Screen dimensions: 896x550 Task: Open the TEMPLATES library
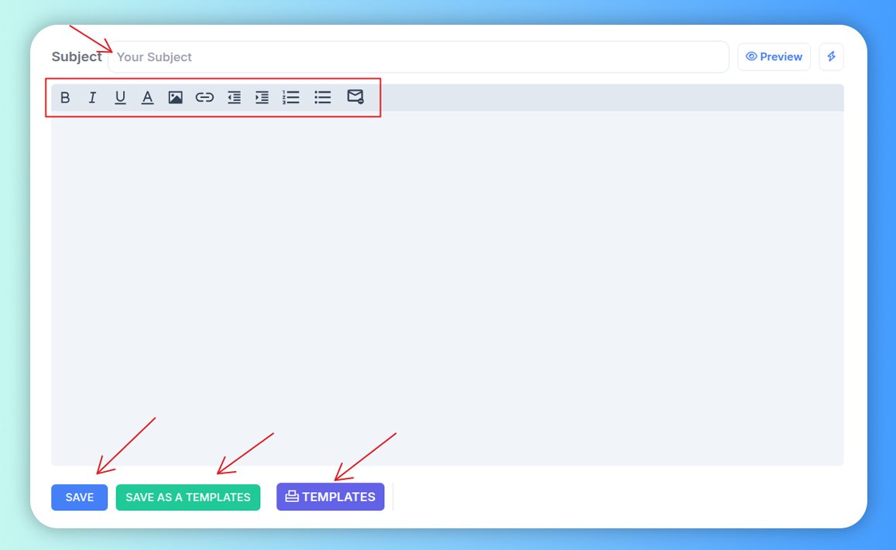point(331,497)
